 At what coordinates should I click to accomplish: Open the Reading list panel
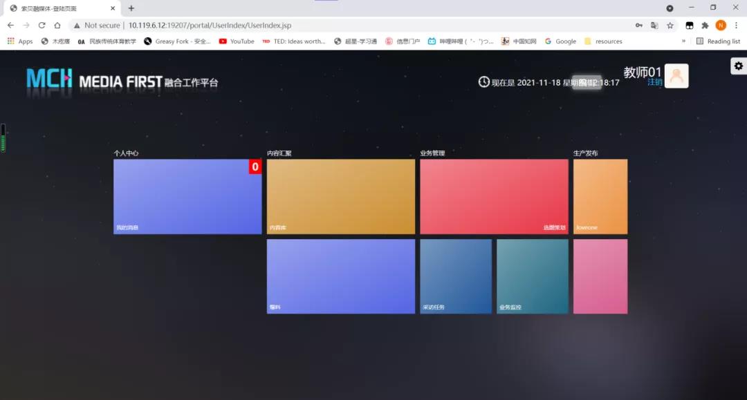(719, 41)
